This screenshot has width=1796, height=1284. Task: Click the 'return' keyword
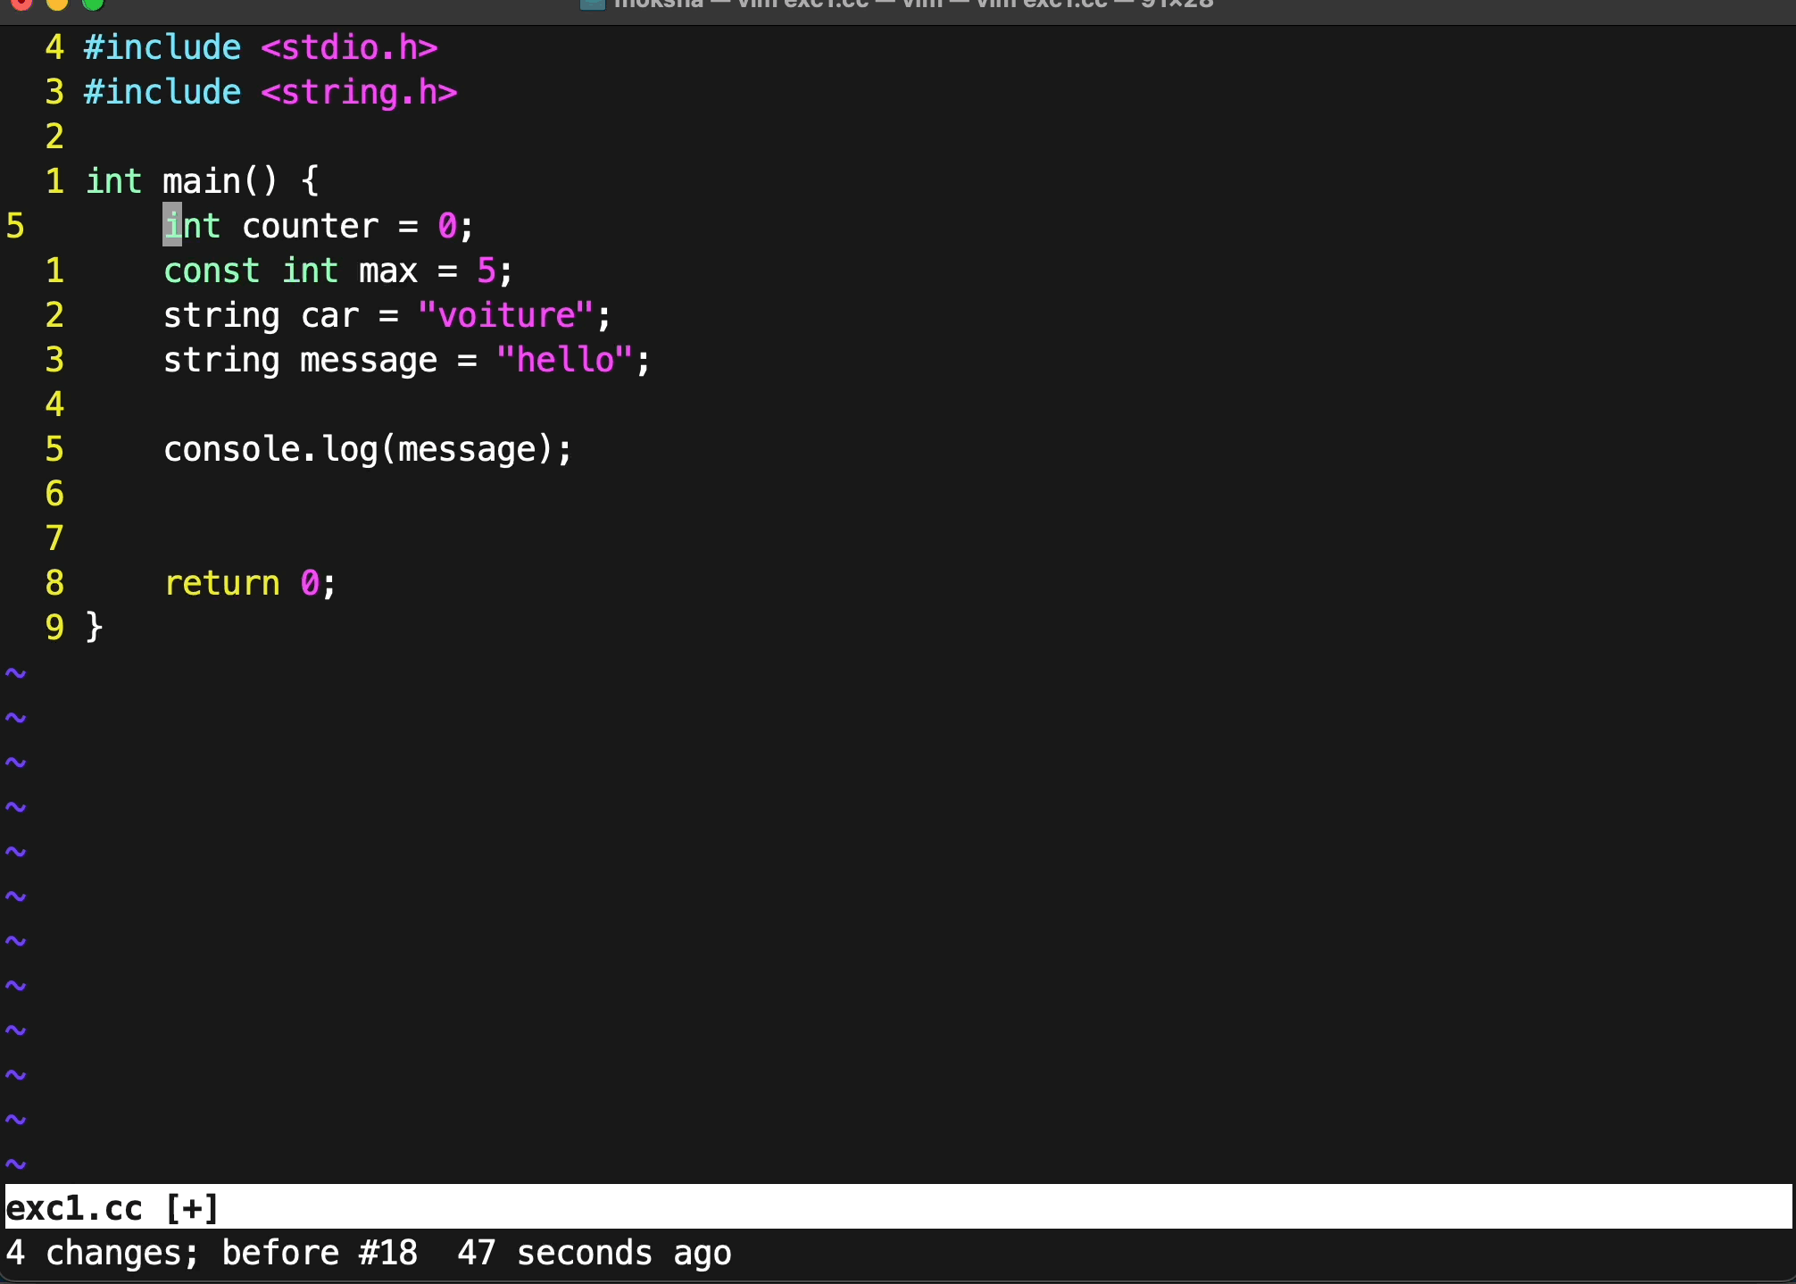[222, 583]
